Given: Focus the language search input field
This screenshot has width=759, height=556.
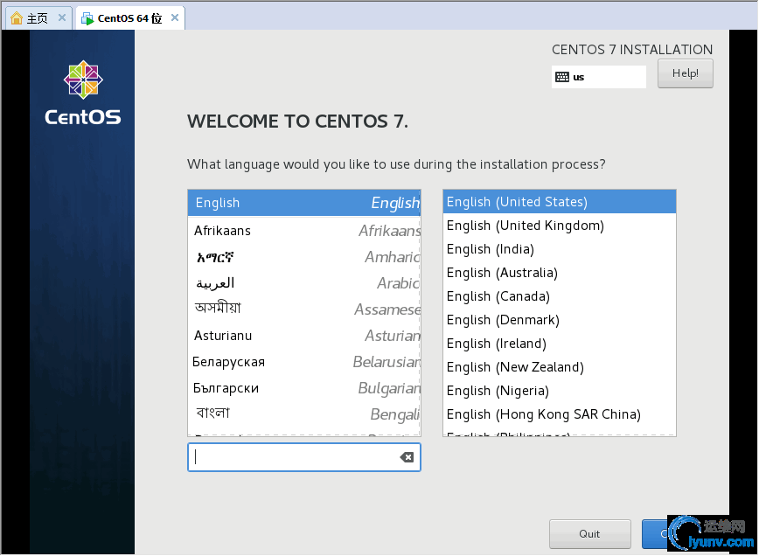Looking at the screenshot, I should (304, 457).
